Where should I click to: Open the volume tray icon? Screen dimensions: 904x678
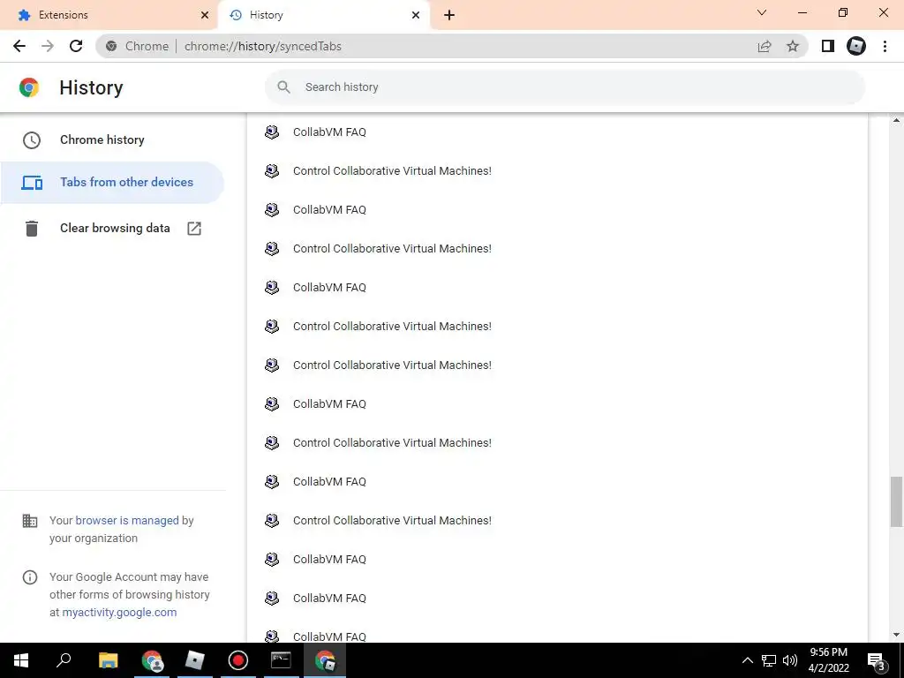click(790, 660)
